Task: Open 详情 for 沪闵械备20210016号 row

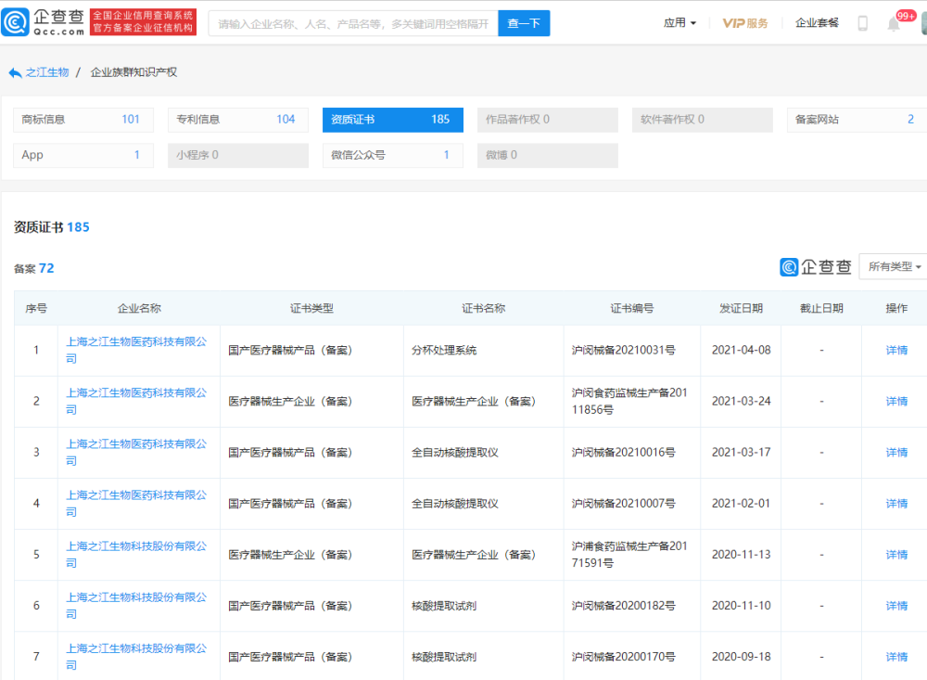Action: [896, 452]
